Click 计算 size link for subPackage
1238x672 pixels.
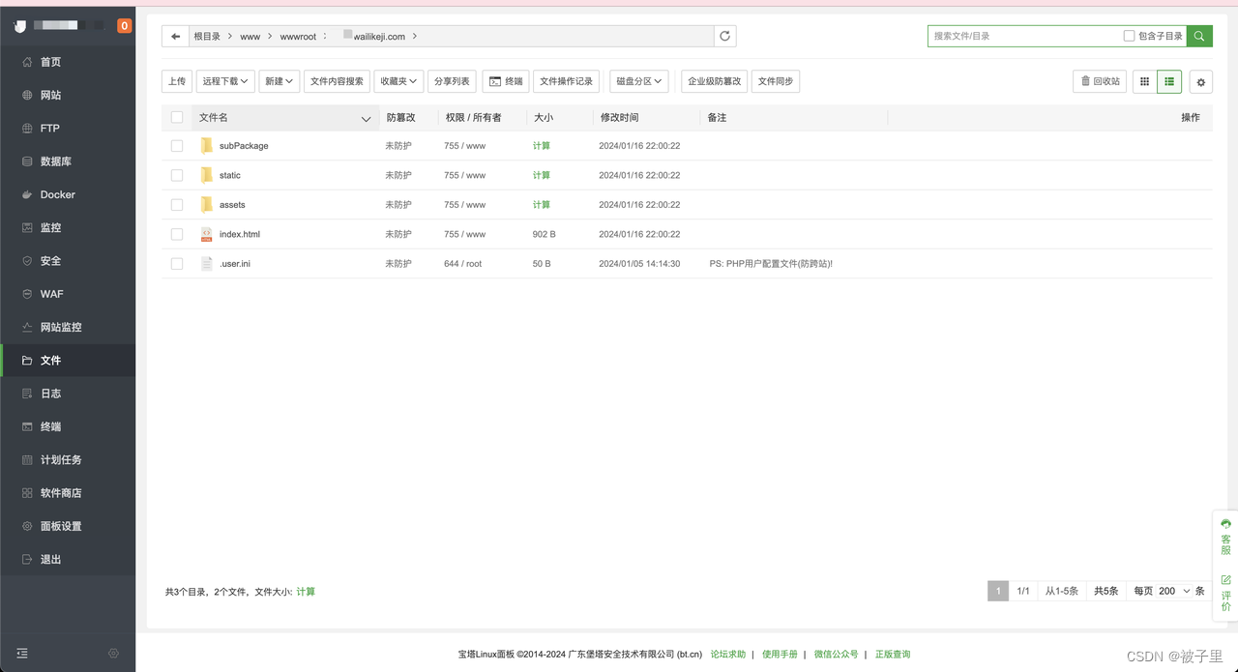[542, 146]
